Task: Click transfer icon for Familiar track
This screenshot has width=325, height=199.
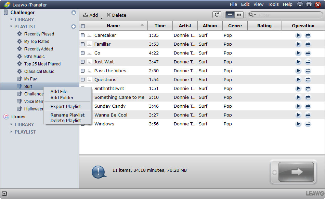Action: tap(308, 44)
